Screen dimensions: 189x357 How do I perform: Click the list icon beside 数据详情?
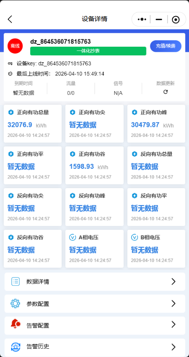click(x=16, y=281)
